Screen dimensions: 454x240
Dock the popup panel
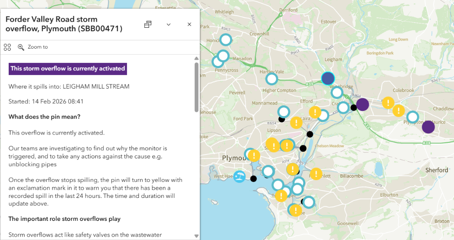(x=148, y=24)
